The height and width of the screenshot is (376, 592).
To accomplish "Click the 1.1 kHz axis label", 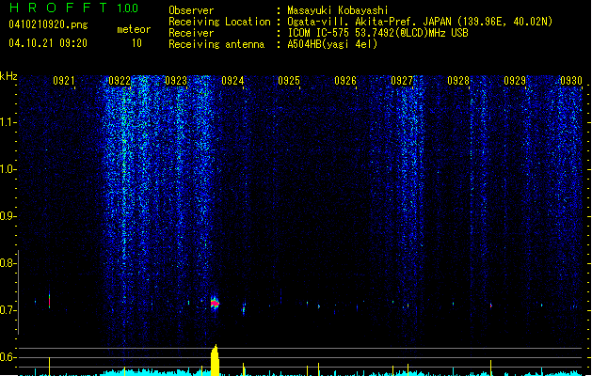I will pyautogui.click(x=8, y=122).
